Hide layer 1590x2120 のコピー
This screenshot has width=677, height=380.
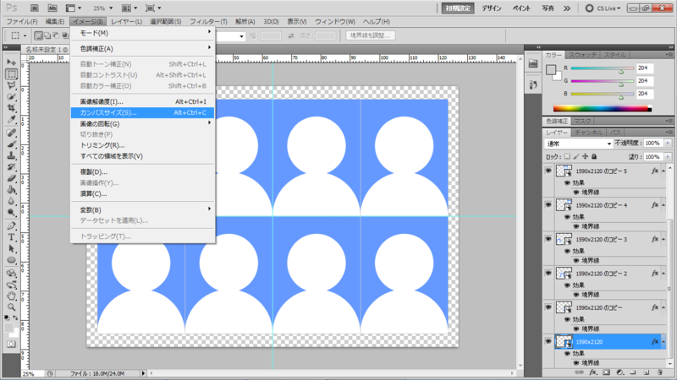click(x=548, y=307)
